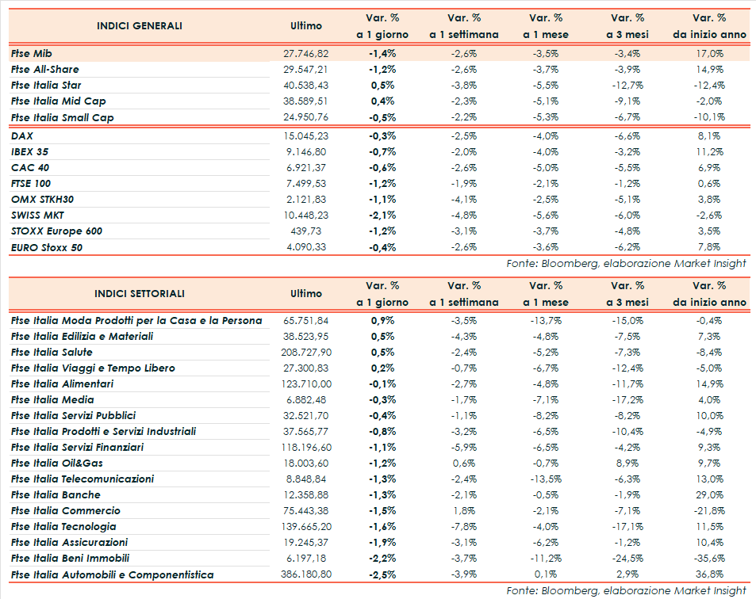Click the Ftse Italia Automobili e Componentistica label
Screen dimensions: 756x599
pos(112,574)
